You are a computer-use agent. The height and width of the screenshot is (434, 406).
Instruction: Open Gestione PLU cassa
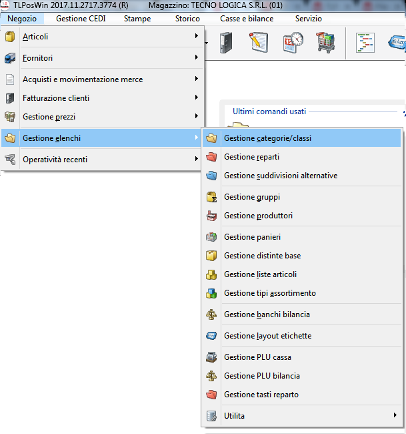[257, 357]
